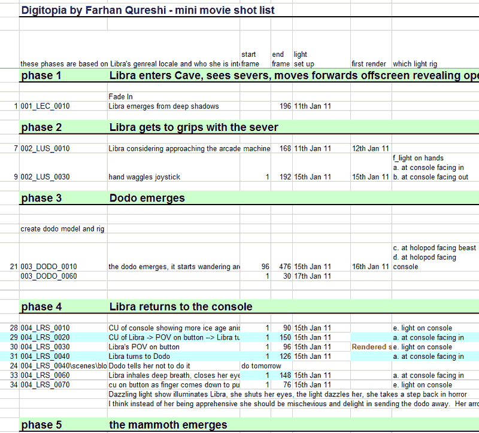This screenshot has width=479, height=433.
Task: Select the '004_LRS_0040\scenes\blo' path cell
Action: [63, 366]
